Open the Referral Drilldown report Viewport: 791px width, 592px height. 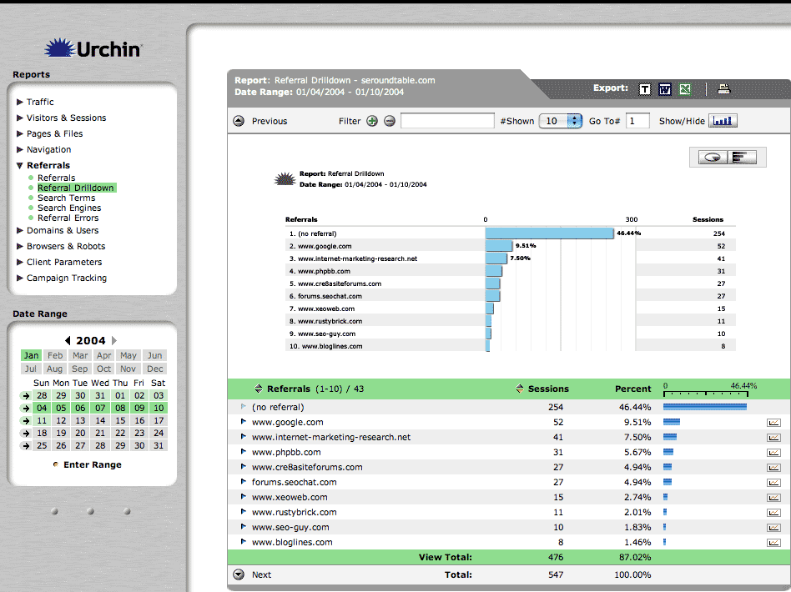pos(76,188)
